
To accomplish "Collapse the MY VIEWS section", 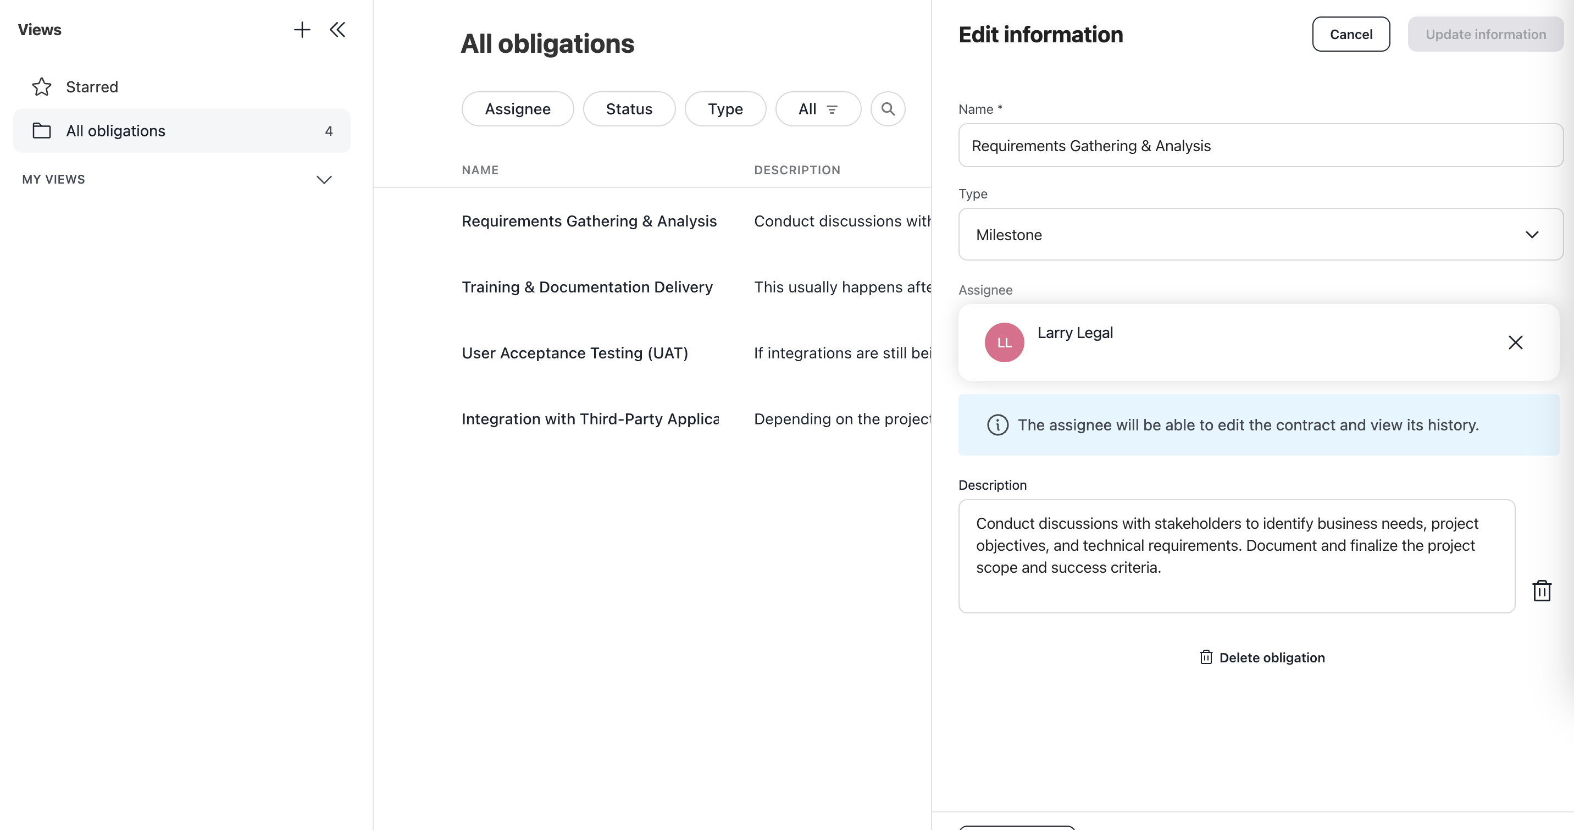I will point(324,179).
